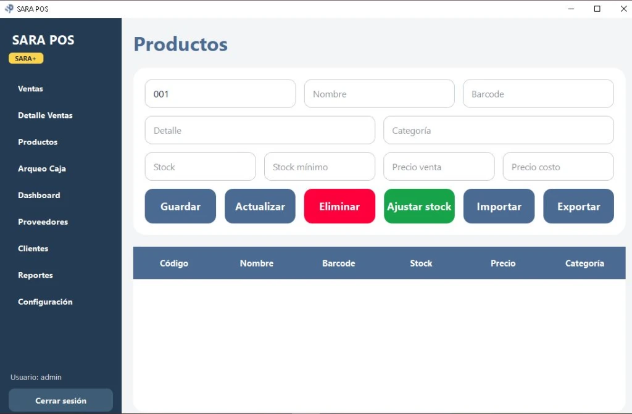Click the green Ajustar stock button

[419, 206]
